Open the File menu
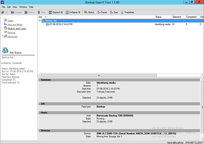Viewport: 204px width, 144px height. coord(3,7)
